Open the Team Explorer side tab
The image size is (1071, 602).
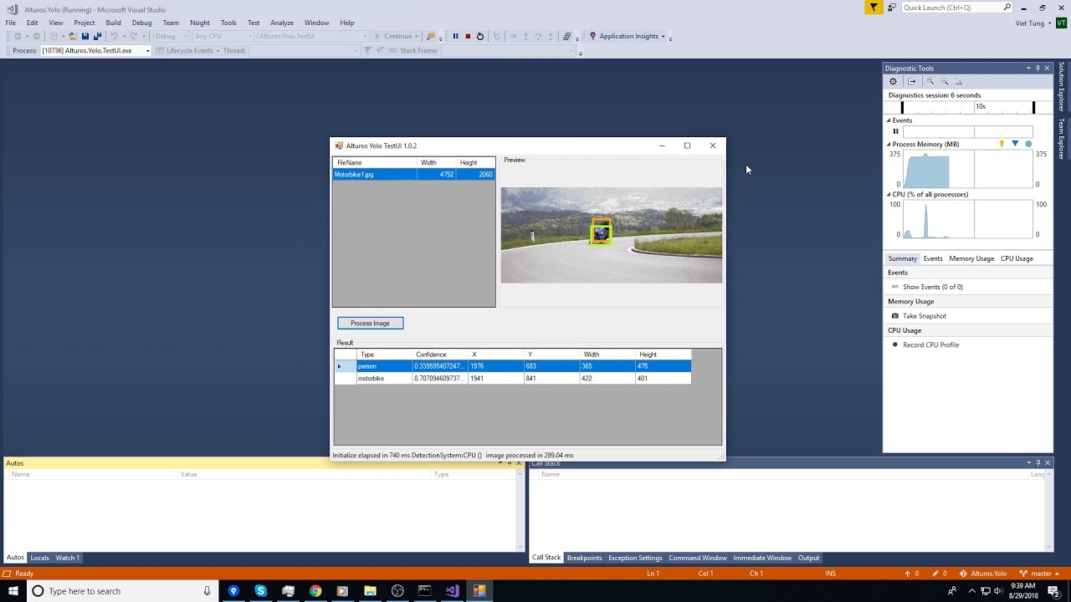pos(1062,139)
